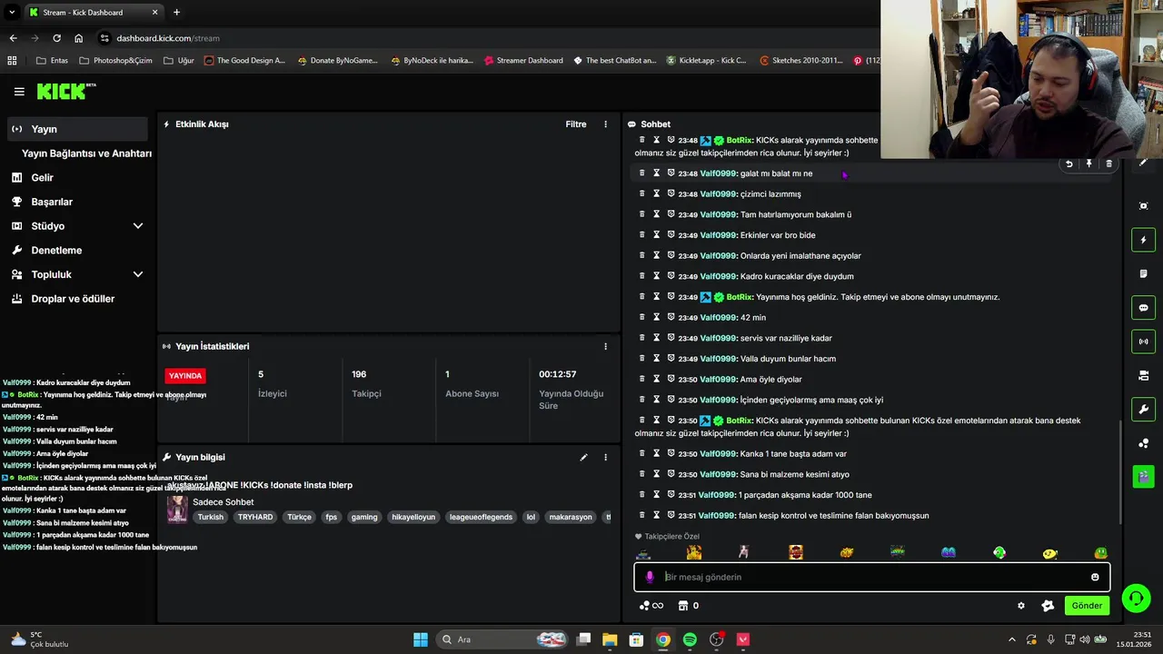The height and width of the screenshot is (654, 1163).
Task: Open Donate ByNoGame bookmark
Action: pos(337,61)
